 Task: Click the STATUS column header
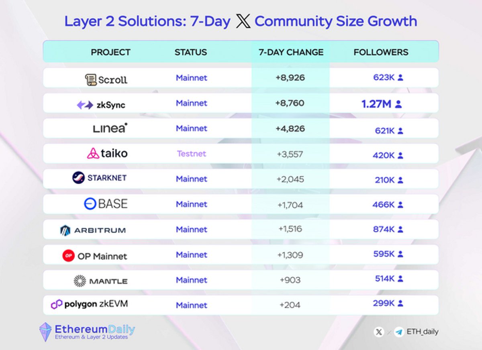(191, 52)
